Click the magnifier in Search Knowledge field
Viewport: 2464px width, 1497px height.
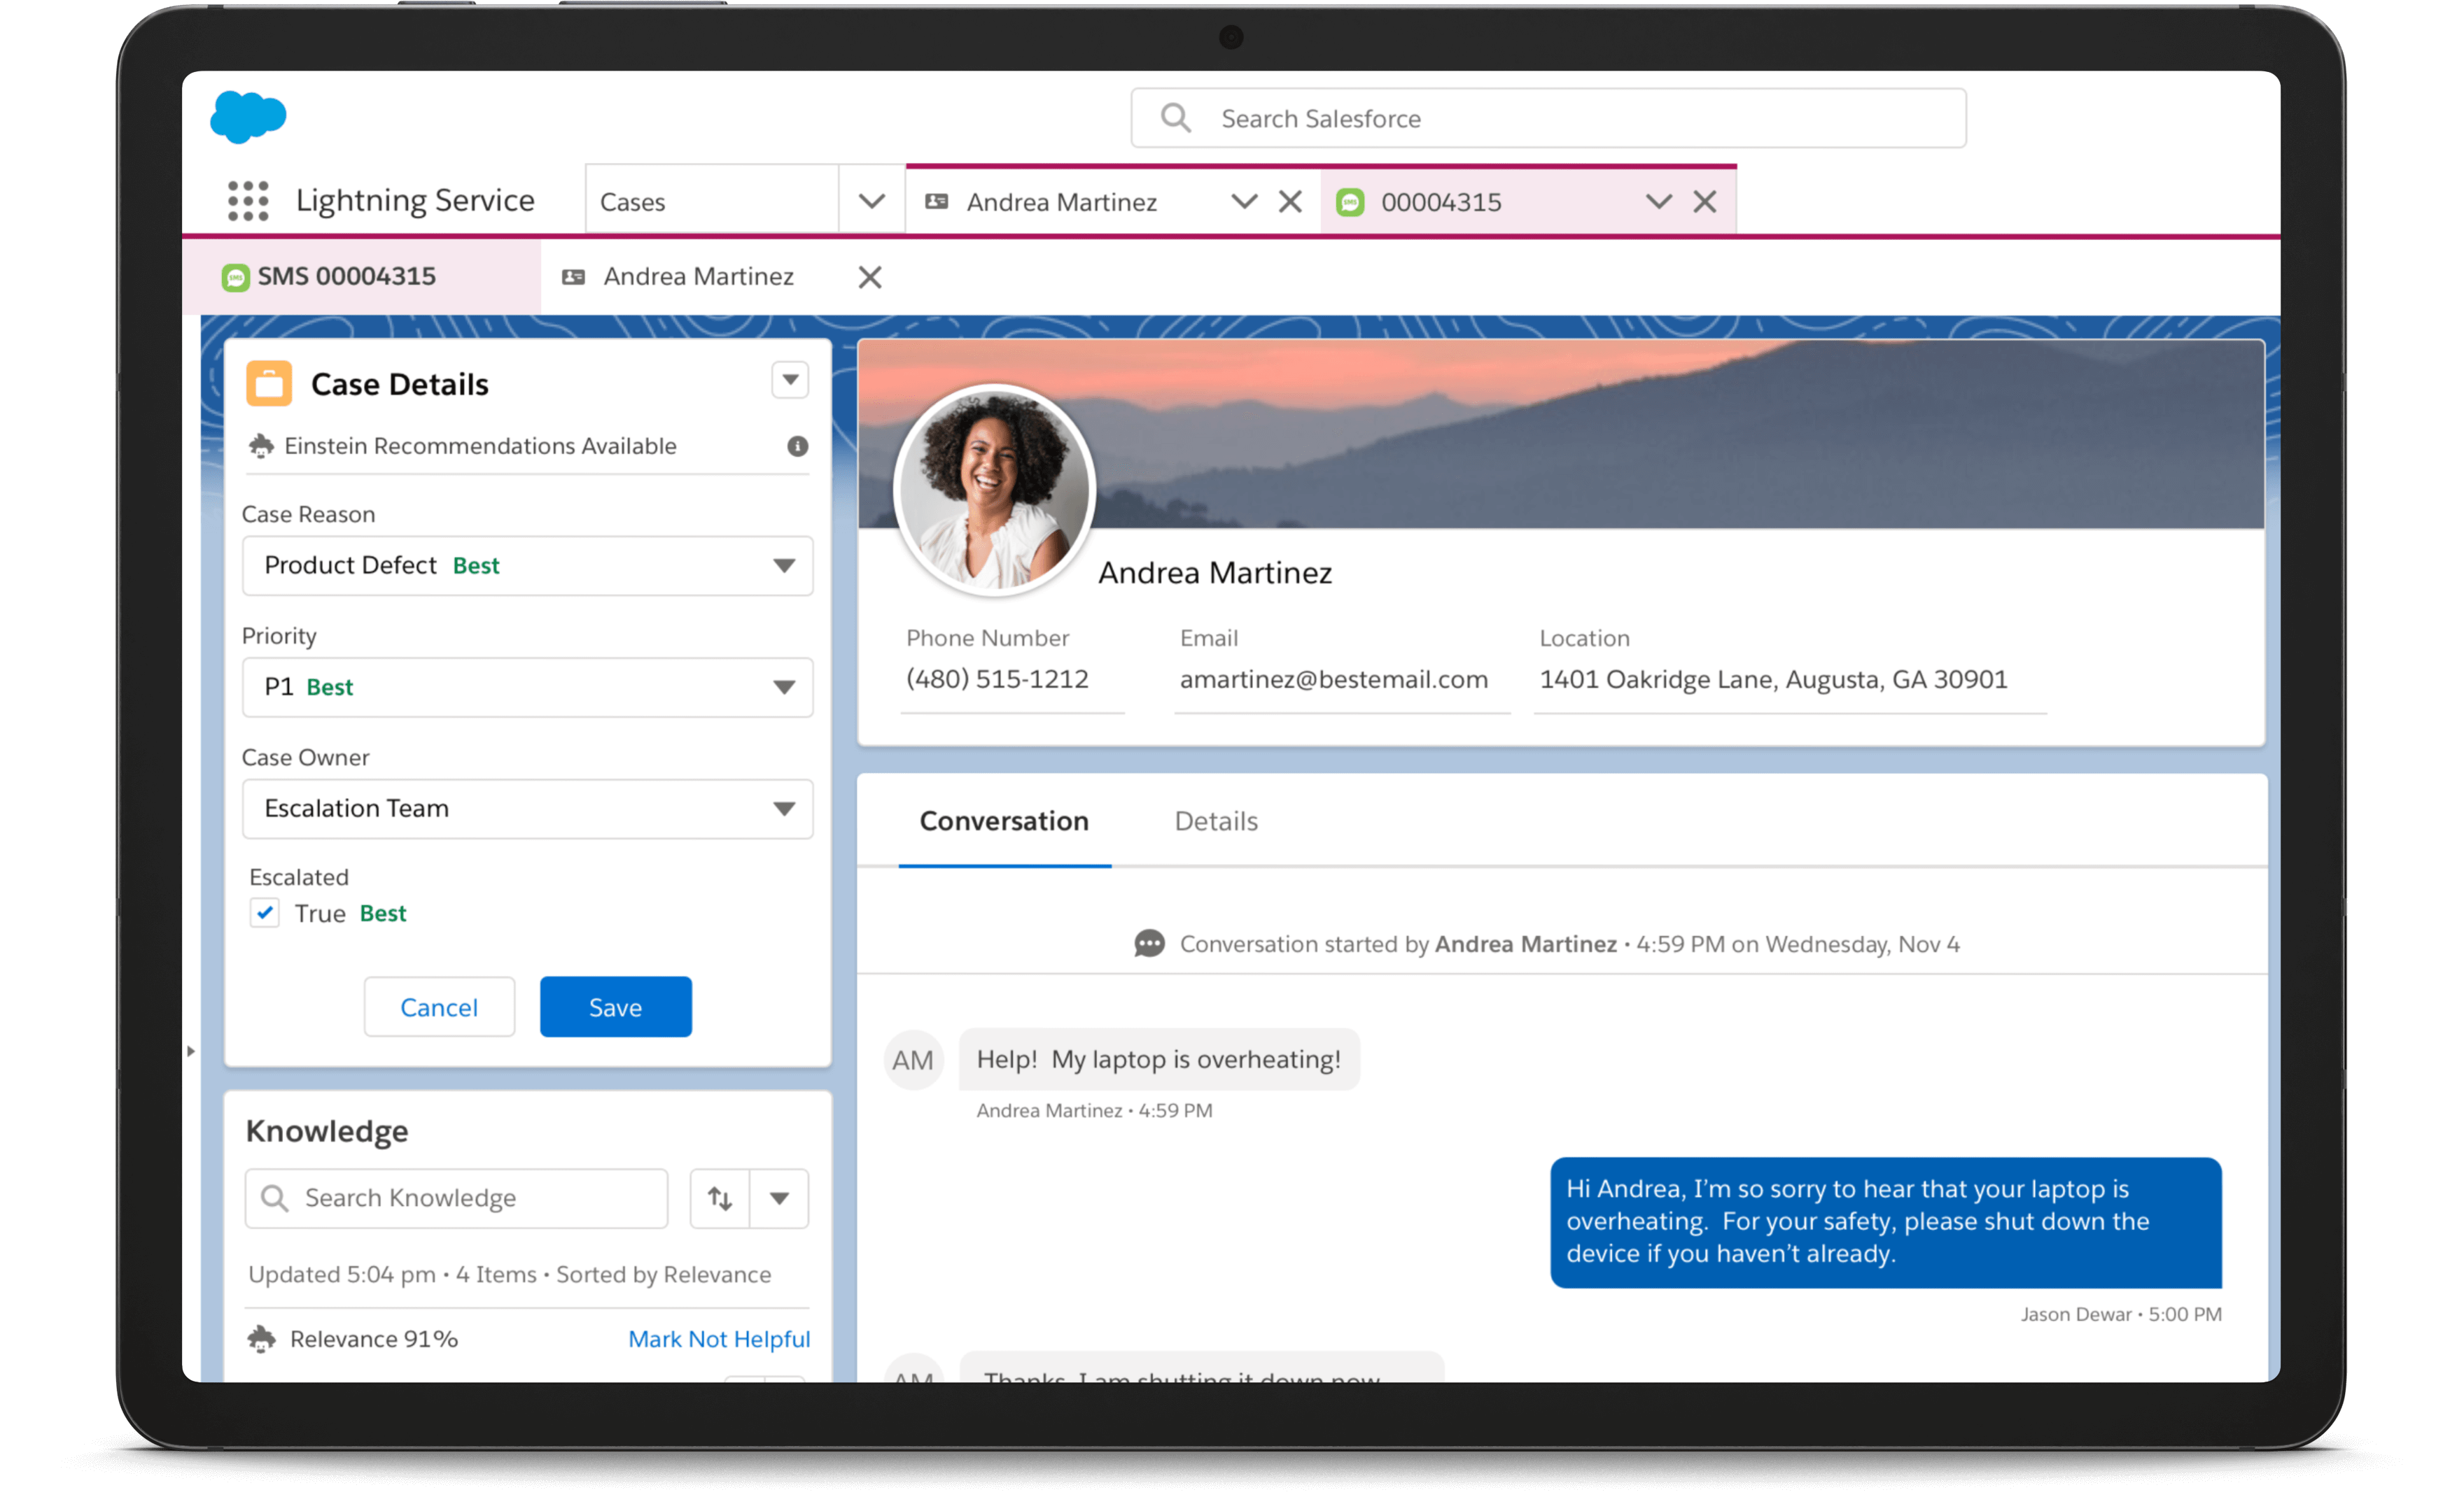click(x=274, y=1198)
